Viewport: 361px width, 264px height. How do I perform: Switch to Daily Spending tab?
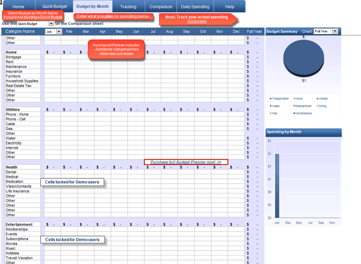[195, 6]
